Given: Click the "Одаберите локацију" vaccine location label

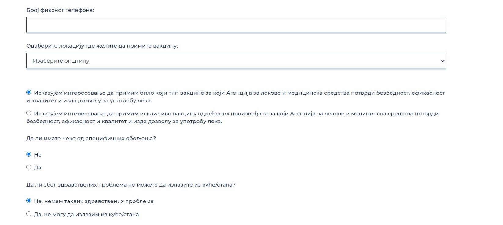Looking at the screenshot, I should pyautogui.click(x=102, y=46).
